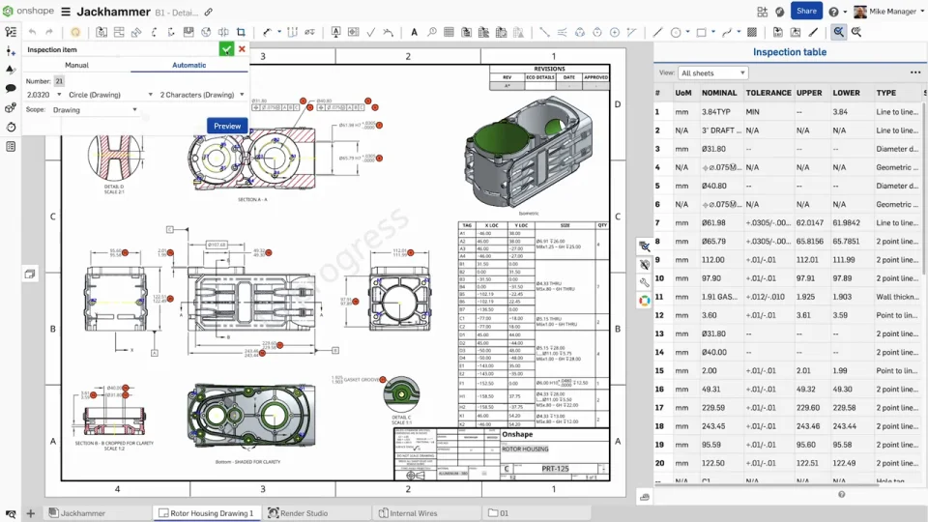Open the comments speech bubble icon
928x522 pixels.
click(11, 88)
